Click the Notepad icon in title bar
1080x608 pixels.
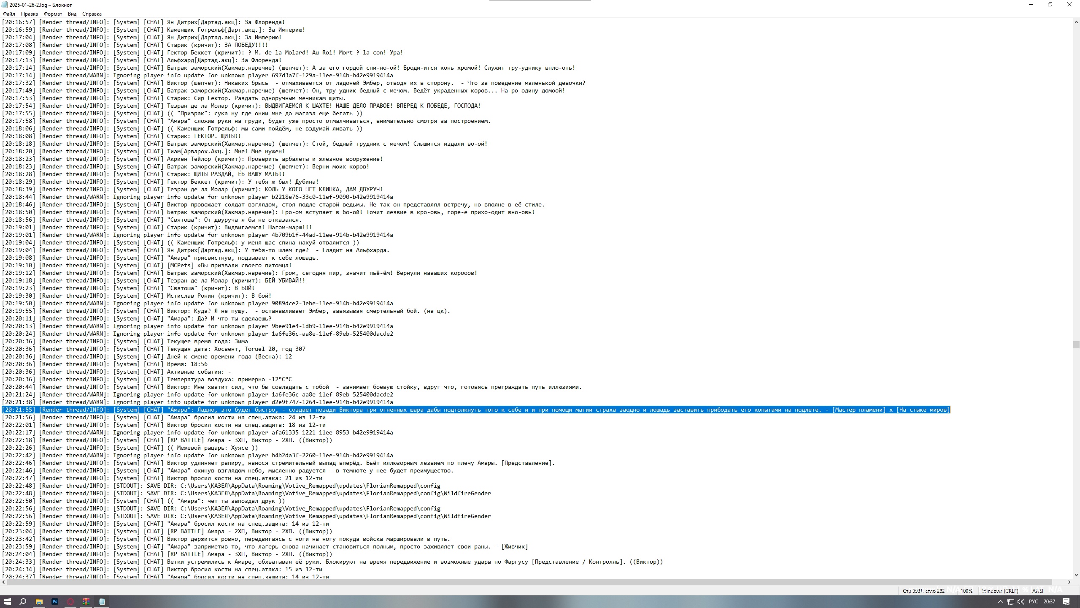click(5, 5)
